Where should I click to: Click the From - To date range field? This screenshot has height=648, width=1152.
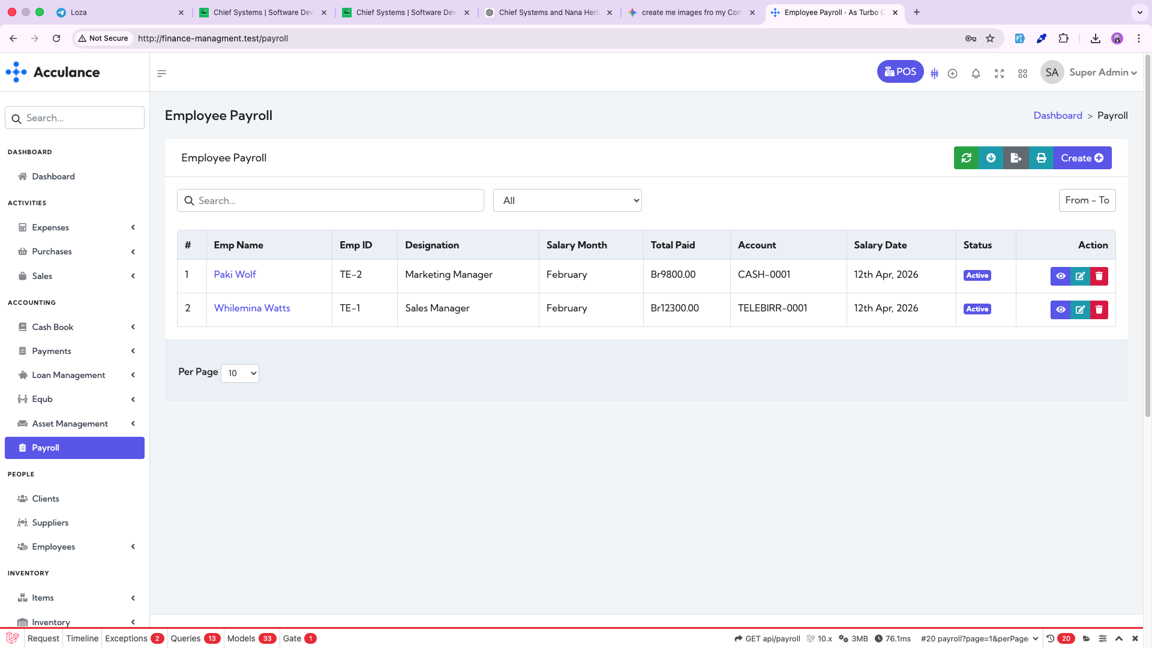[x=1087, y=200]
